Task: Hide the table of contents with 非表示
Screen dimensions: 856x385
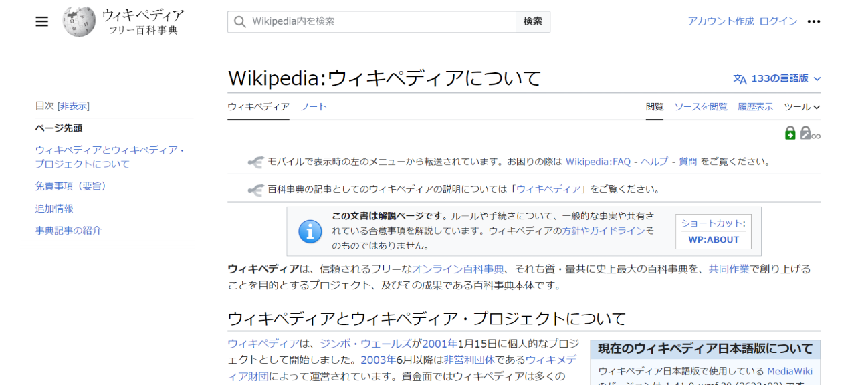Action: [76, 105]
